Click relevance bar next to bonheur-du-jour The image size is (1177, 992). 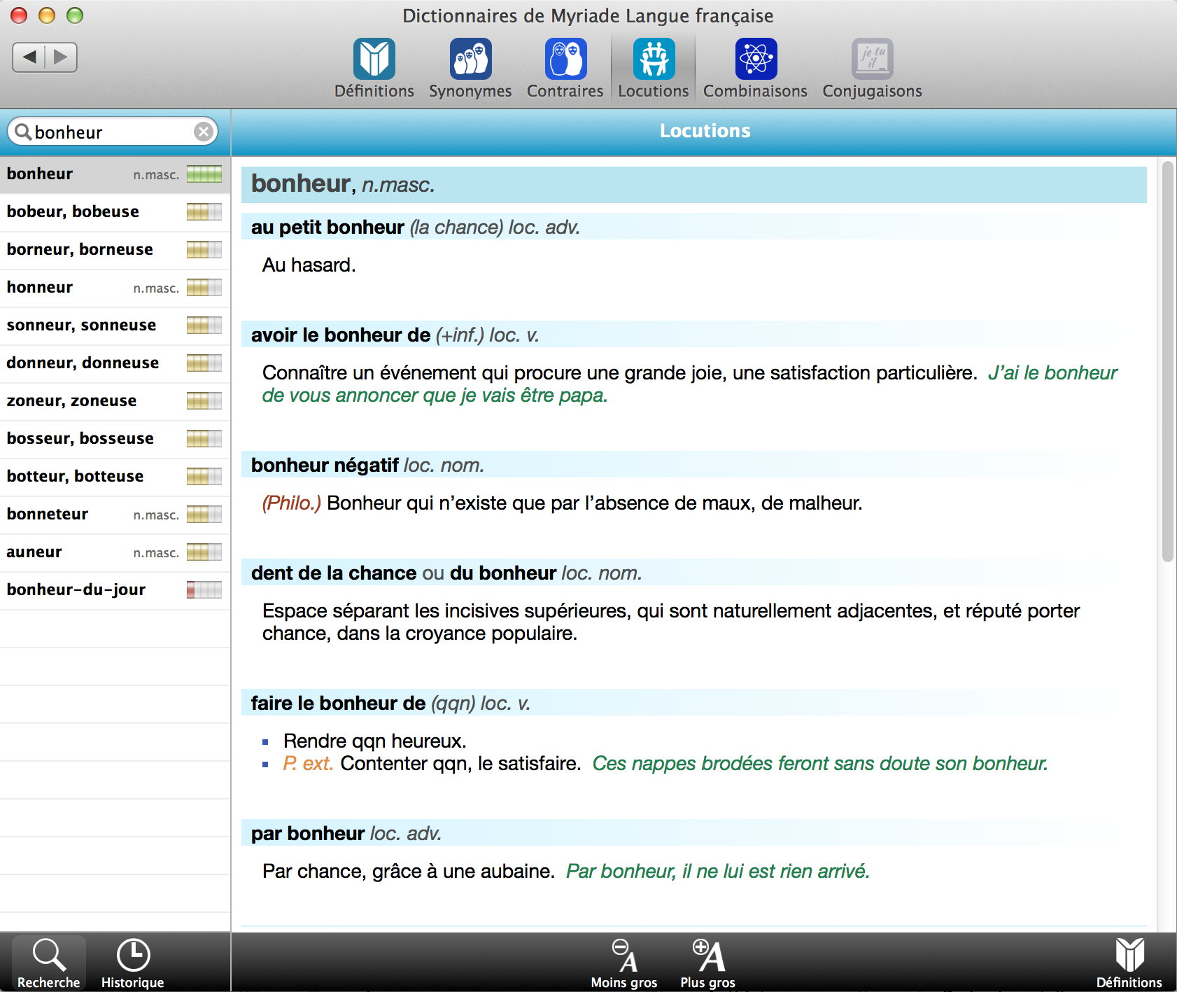click(x=204, y=590)
